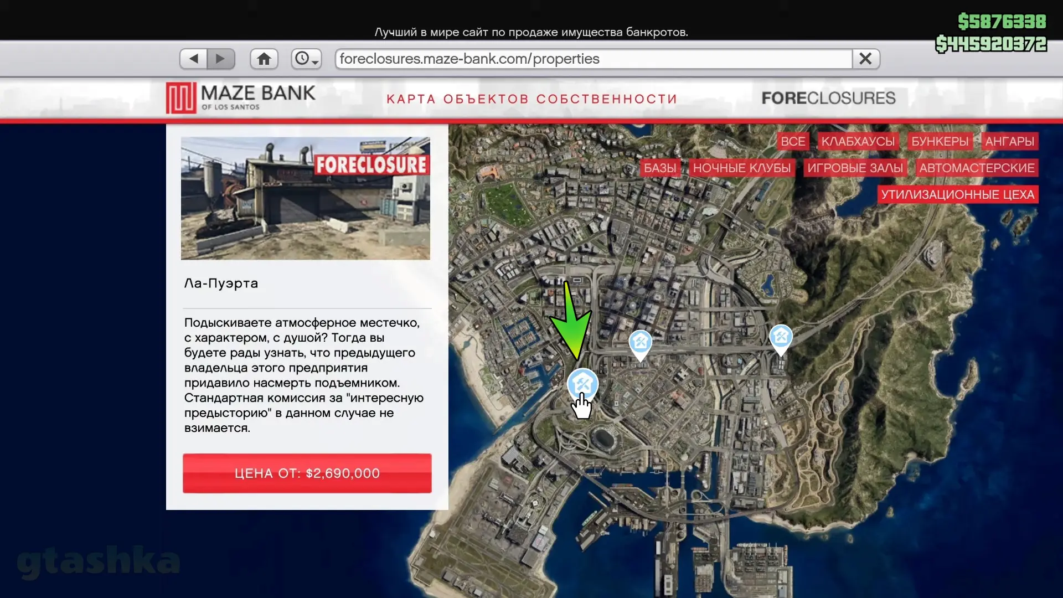Go forward with the browser forward arrow
1063x598 pixels.
pyautogui.click(x=221, y=59)
